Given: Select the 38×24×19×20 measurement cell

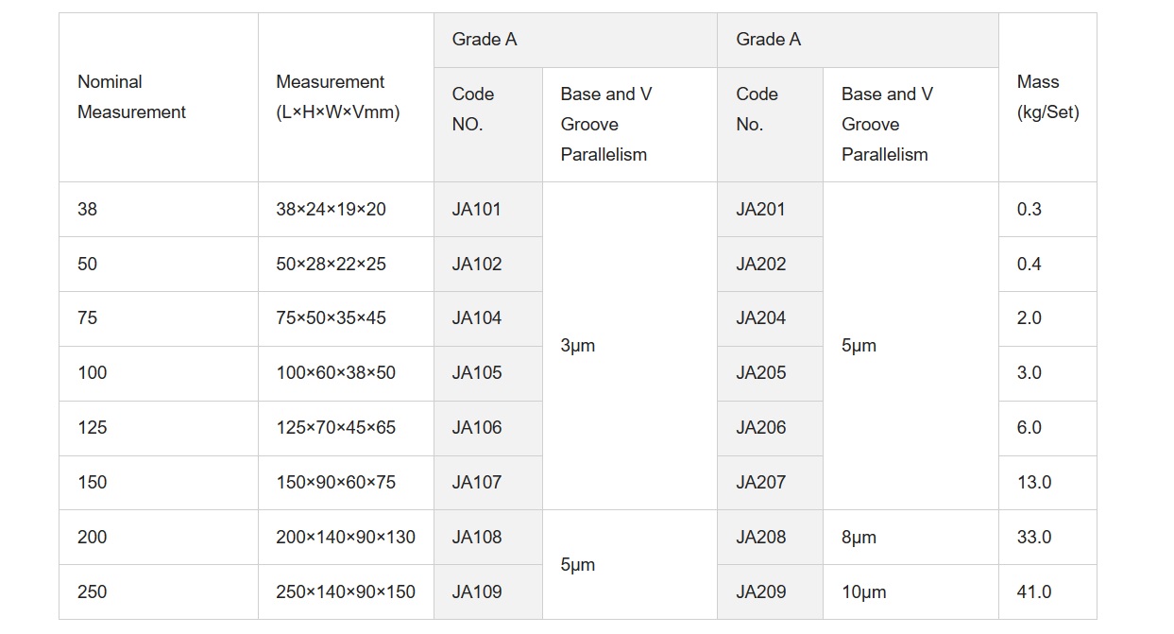Looking at the screenshot, I should click(x=346, y=209).
